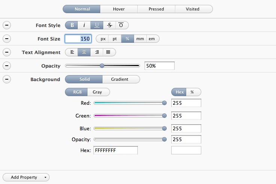Image resolution: width=276 pixels, height=184 pixels.
Task: Select the left text alignment icon
Action: tap(72, 52)
